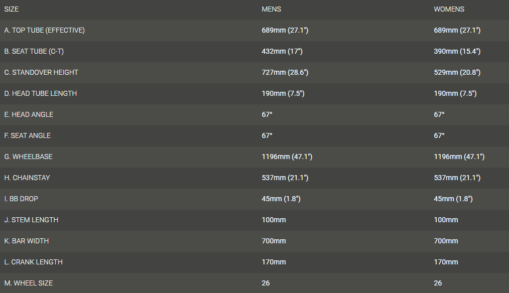Select the K. BAR WIDTH label
Viewport: 509px width, 293px height.
pos(27,241)
